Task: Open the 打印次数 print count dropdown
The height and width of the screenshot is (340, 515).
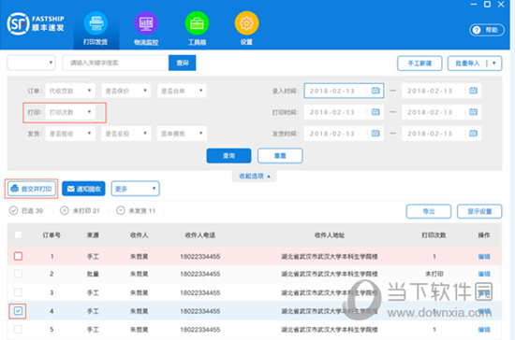Action: [x=70, y=112]
